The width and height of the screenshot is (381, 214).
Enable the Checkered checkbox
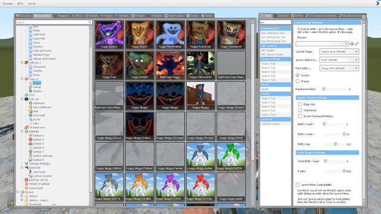click(300, 110)
